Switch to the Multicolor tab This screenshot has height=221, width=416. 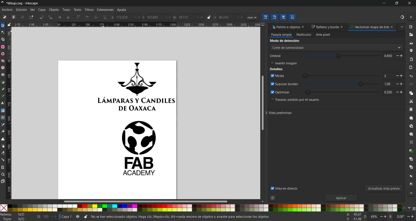(x=304, y=35)
